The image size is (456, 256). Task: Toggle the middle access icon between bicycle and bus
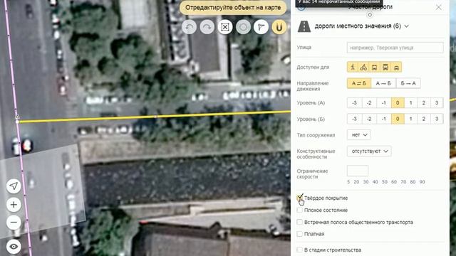point(374,68)
